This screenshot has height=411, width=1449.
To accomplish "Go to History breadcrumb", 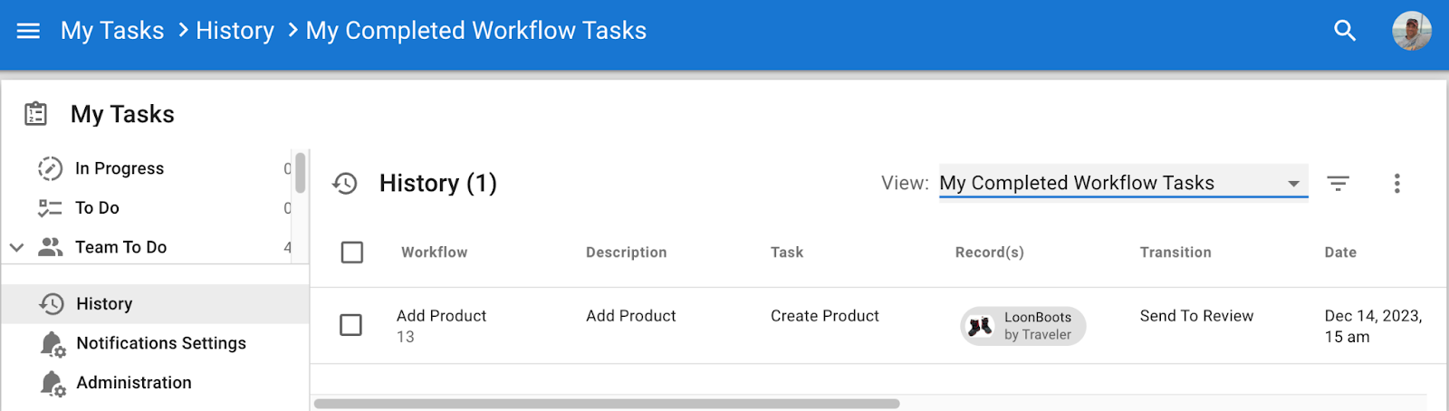I will click(235, 31).
